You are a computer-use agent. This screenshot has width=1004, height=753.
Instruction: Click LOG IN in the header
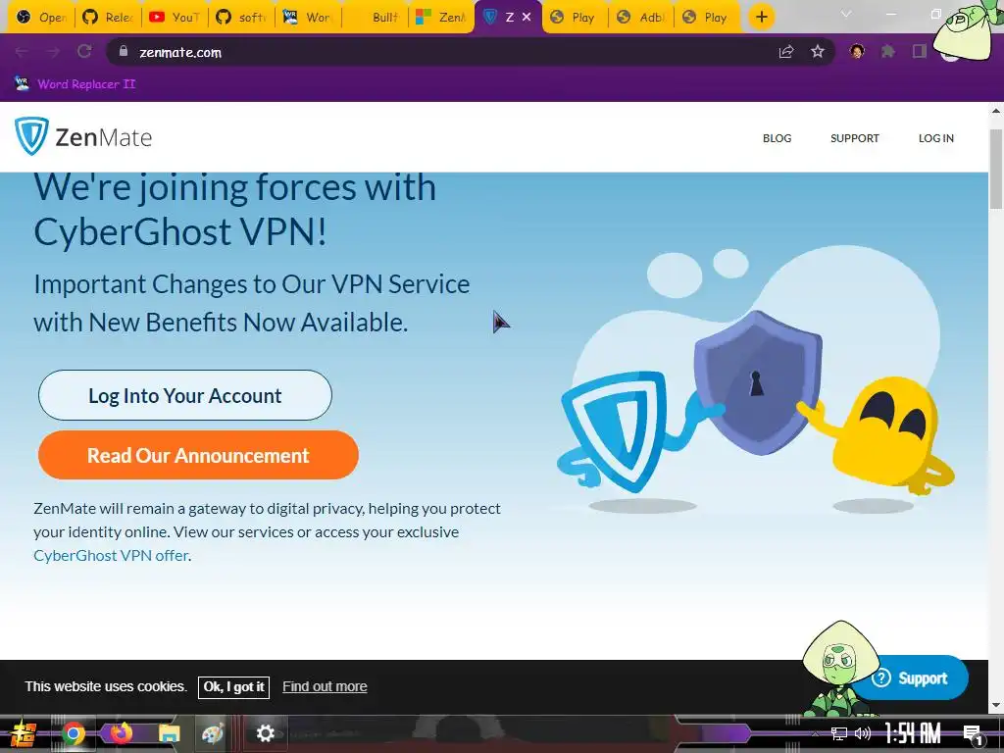point(935,137)
